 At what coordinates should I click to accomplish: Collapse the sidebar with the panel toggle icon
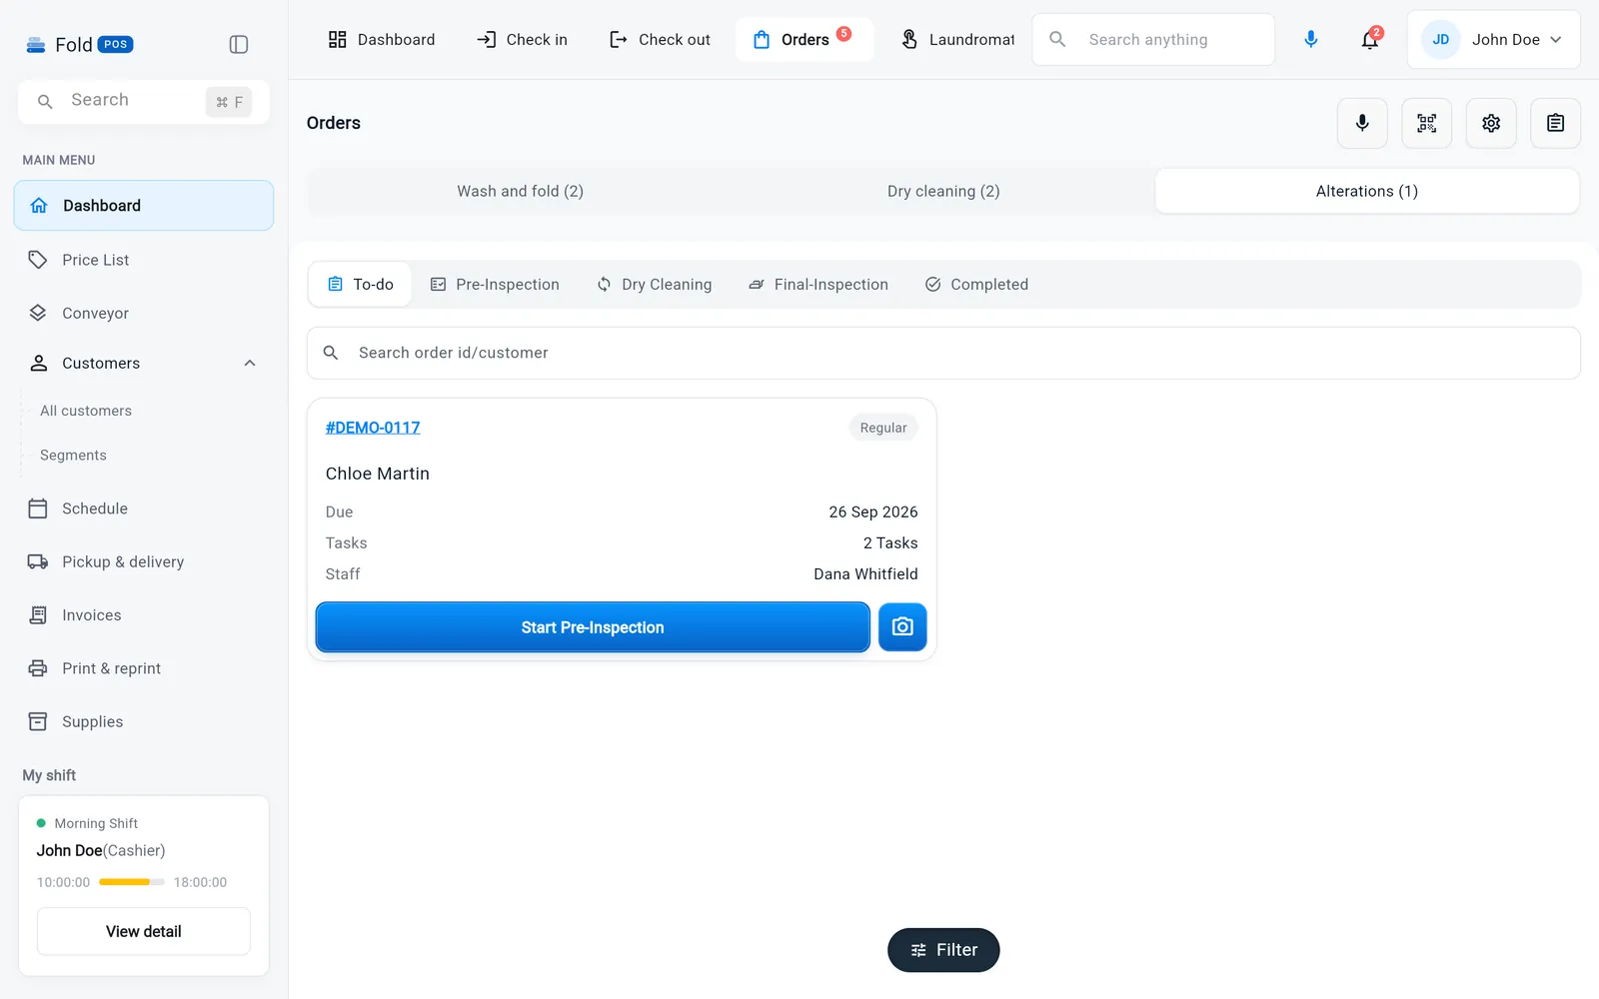tap(238, 44)
